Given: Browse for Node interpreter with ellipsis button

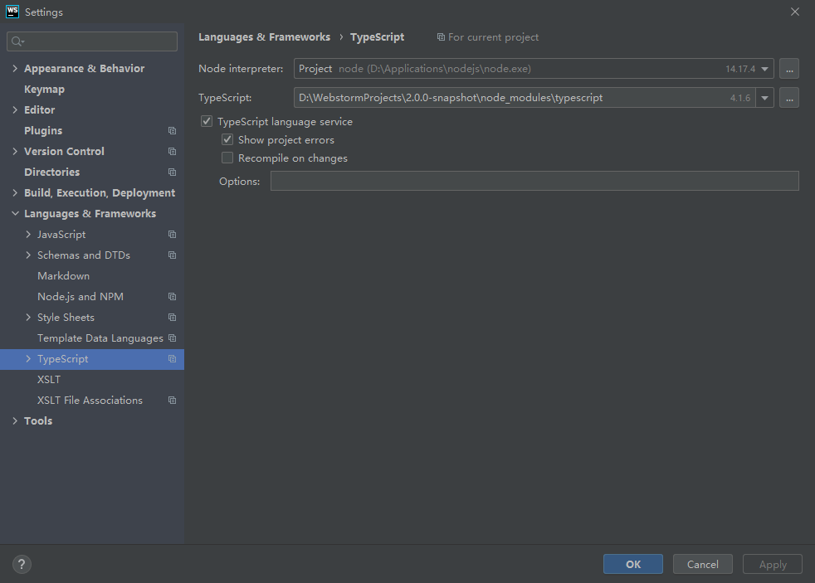Looking at the screenshot, I should coord(789,69).
